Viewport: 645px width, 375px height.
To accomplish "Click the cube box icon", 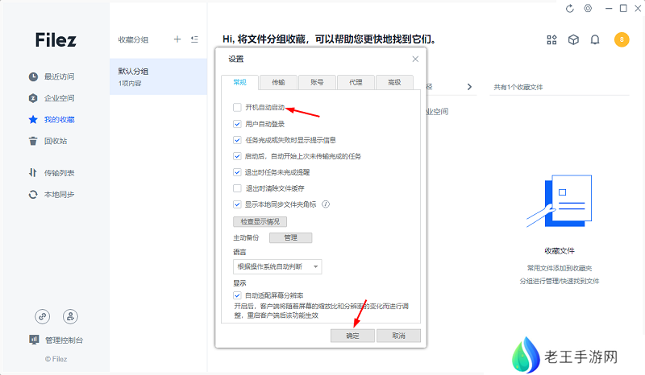I will (573, 40).
